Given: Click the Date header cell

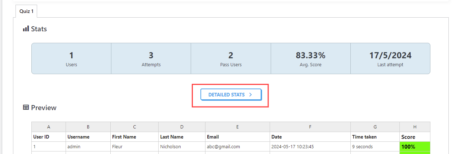Looking at the screenshot, I should coord(310,137).
